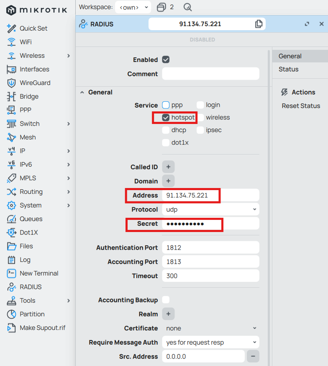The width and height of the screenshot is (328, 366).
Task: Collapse the General section
Action: tap(82, 93)
